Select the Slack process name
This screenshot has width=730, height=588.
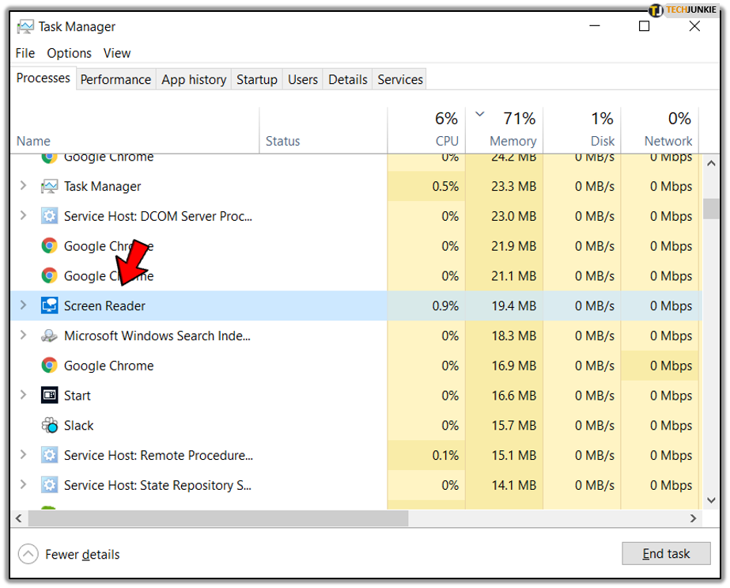pyautogui.click(x=78, y=426)
